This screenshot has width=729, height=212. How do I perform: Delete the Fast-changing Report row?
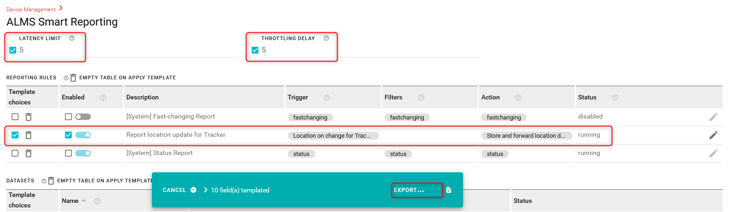pyautogui.click(x=28, y=117)
